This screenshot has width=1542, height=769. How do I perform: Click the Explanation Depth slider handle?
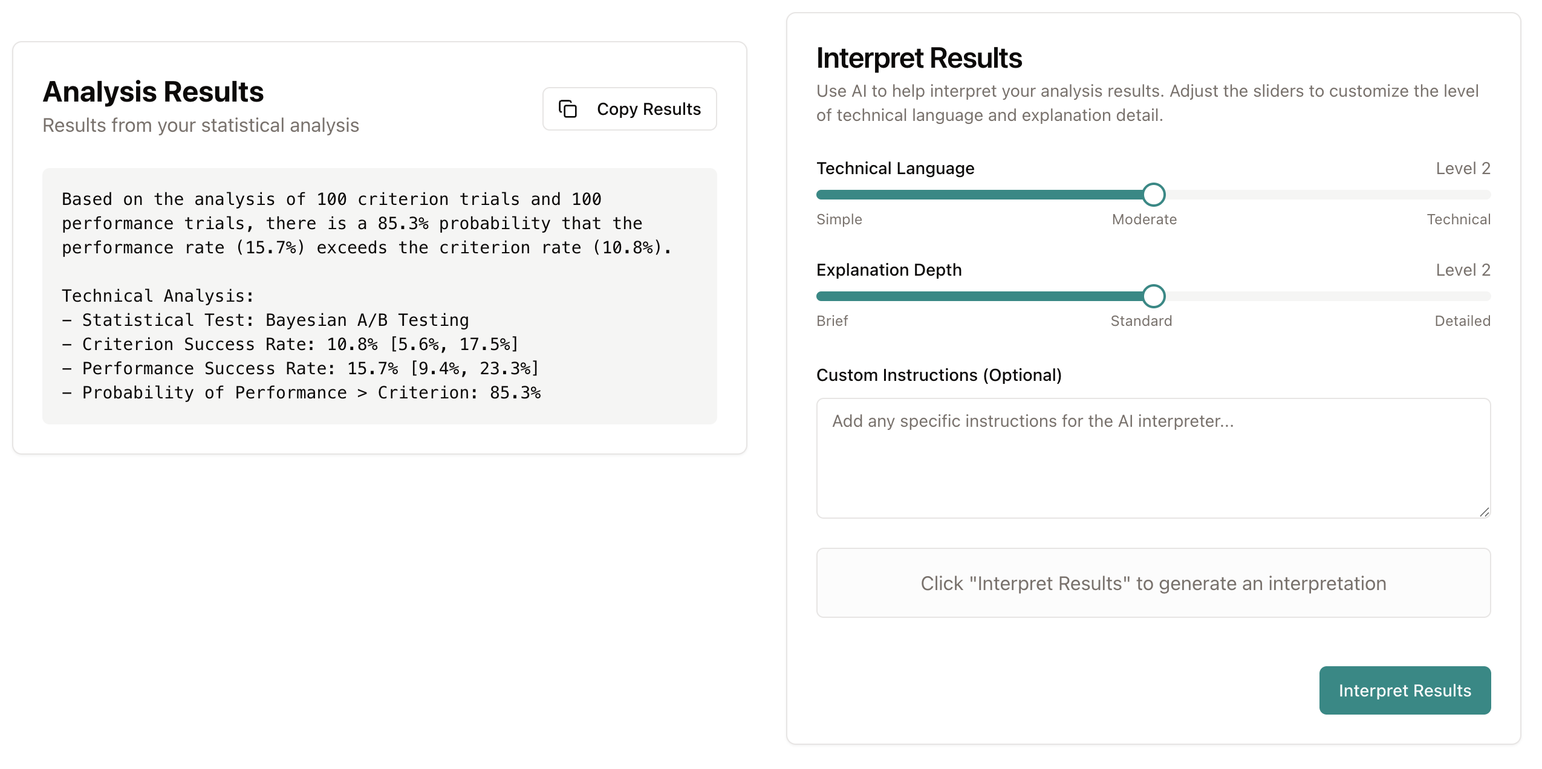(1153, 296)
